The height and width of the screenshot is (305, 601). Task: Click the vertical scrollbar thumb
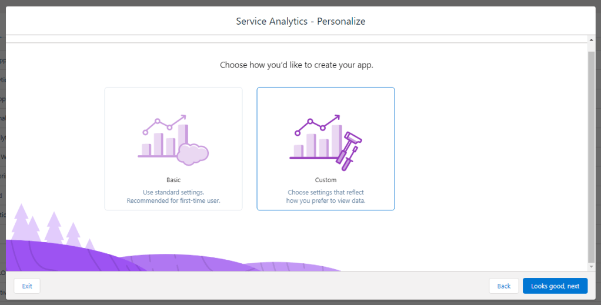[x=591, y=153]
